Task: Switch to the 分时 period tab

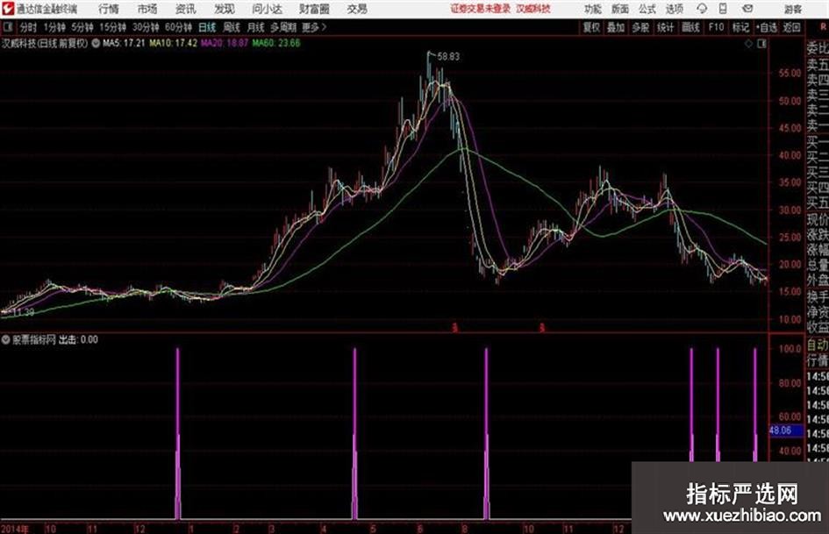Action: (29, 27)
